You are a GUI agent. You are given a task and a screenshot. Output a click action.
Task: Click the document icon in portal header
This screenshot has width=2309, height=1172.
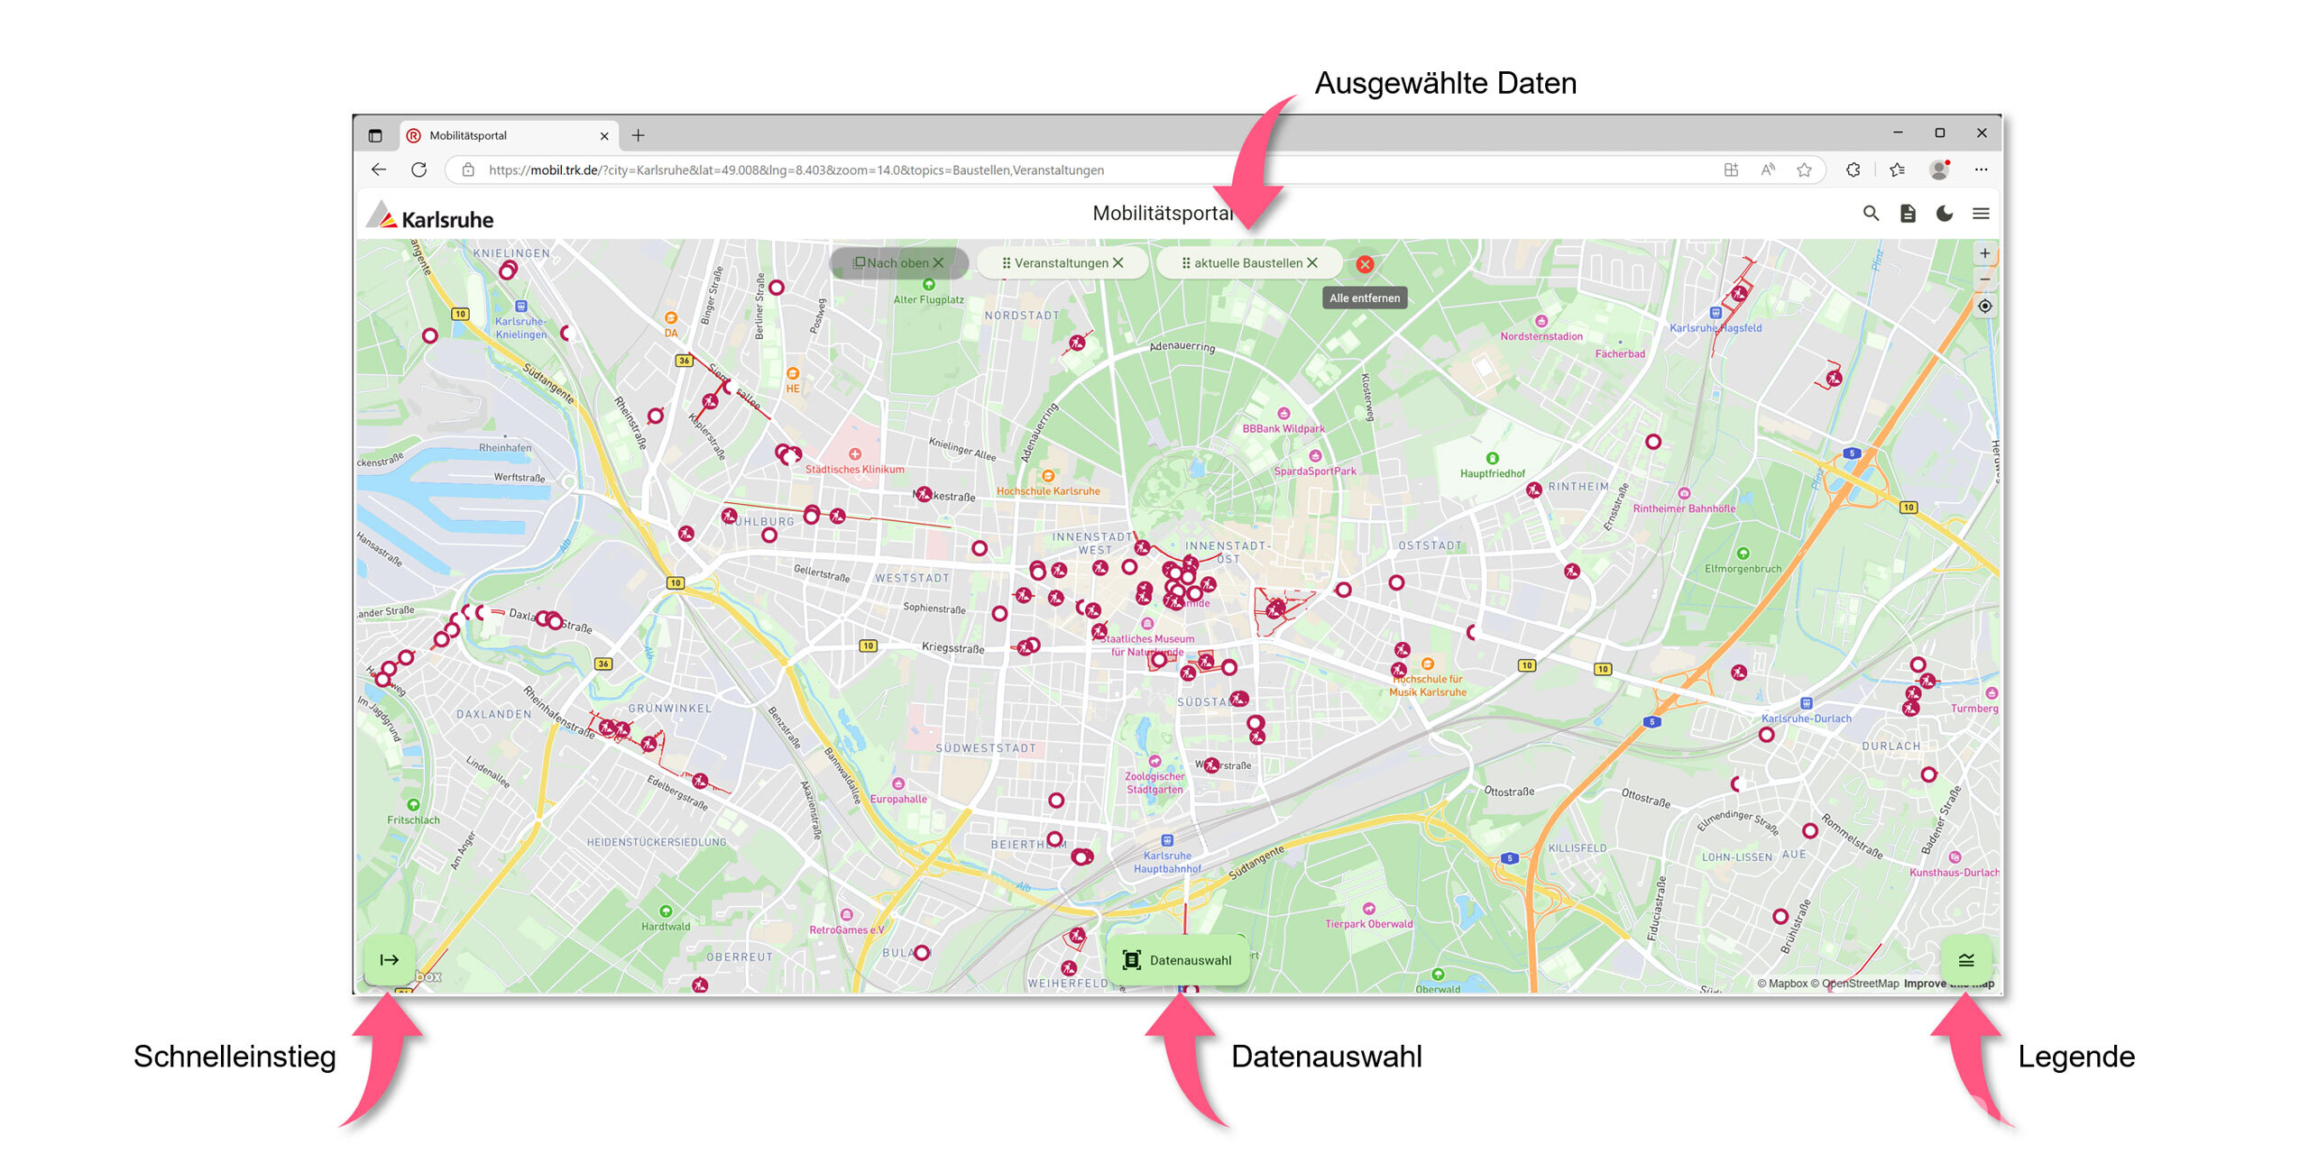pos(1908,214)
